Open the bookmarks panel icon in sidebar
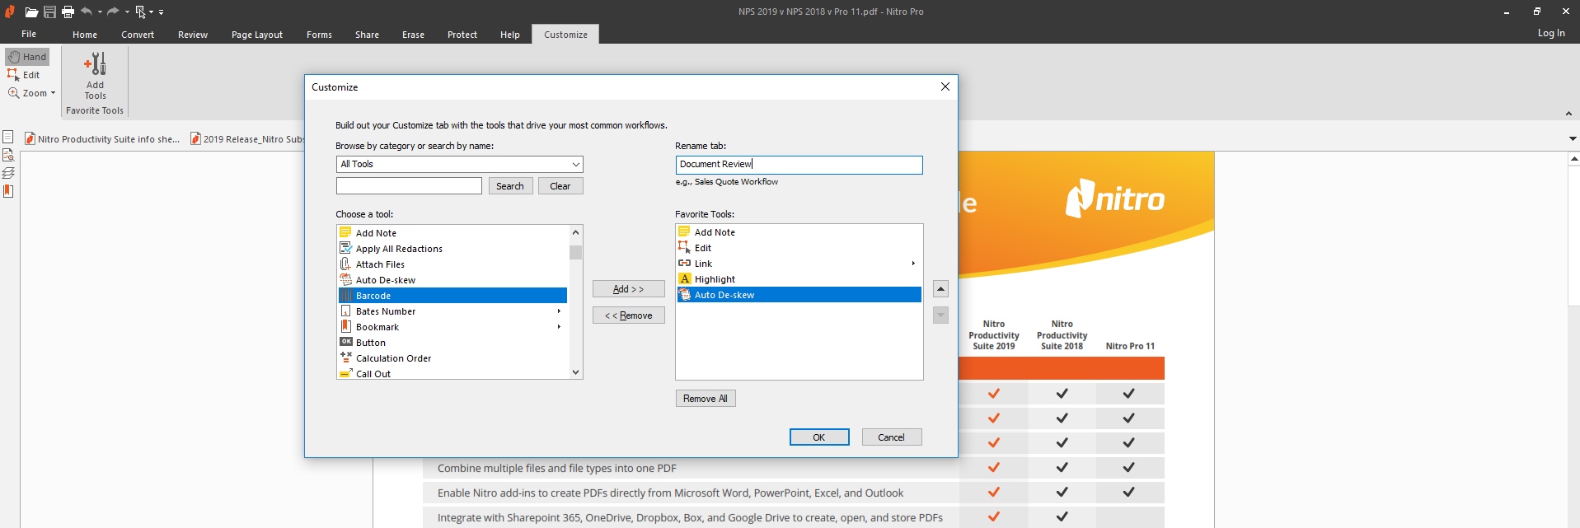 pos(8,191)
